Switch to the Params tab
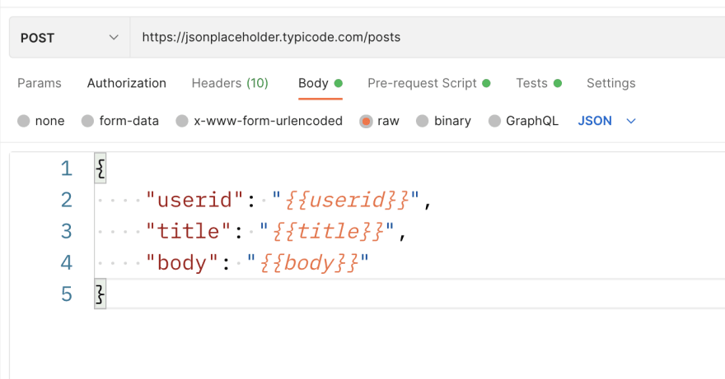The width and height of the screenshot is (725, 379). pyautogui.click(x=40, y=83)
